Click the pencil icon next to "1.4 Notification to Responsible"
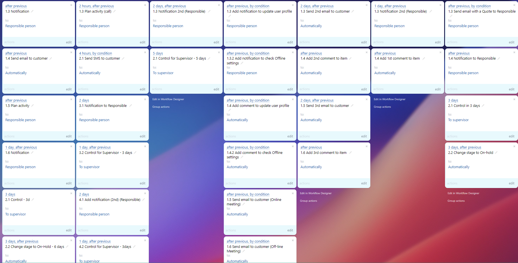This screenshot has width=518, height=263. click(x=499, y=58)
